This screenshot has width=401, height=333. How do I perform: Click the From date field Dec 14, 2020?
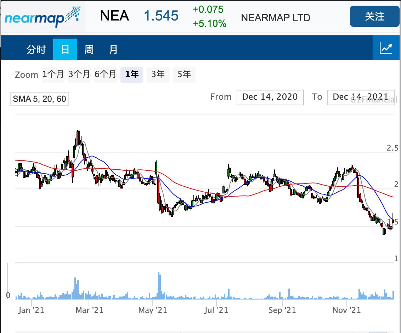tap(270, 97)
